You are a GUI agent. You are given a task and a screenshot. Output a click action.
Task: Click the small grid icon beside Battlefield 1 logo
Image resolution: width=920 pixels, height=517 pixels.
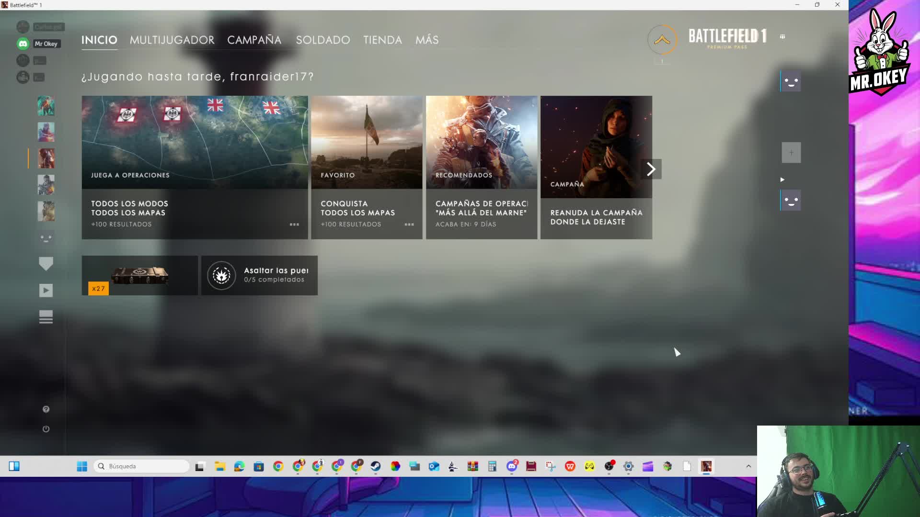782,36
